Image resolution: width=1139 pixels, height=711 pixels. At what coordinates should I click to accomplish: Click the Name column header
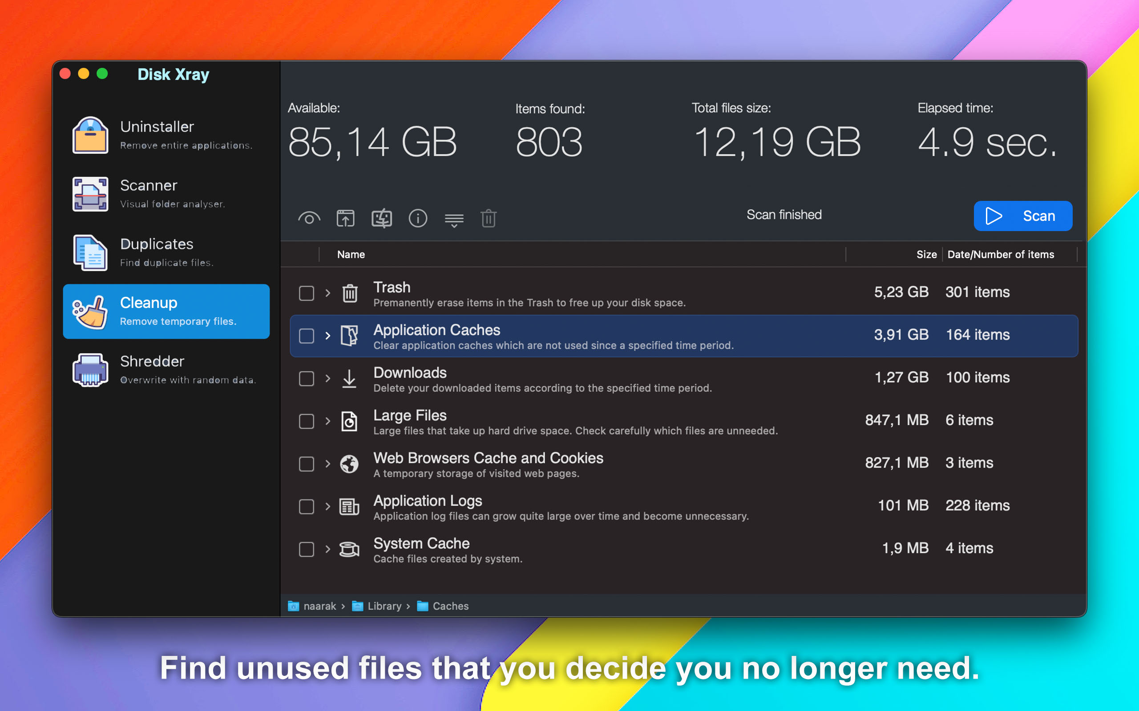pos(350,254)
